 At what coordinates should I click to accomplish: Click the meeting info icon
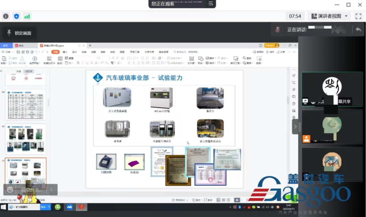6,16
